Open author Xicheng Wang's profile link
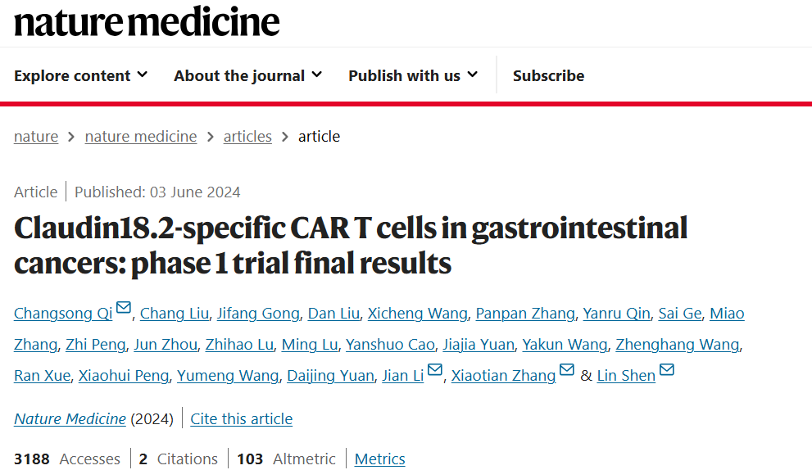 [417, 313]
